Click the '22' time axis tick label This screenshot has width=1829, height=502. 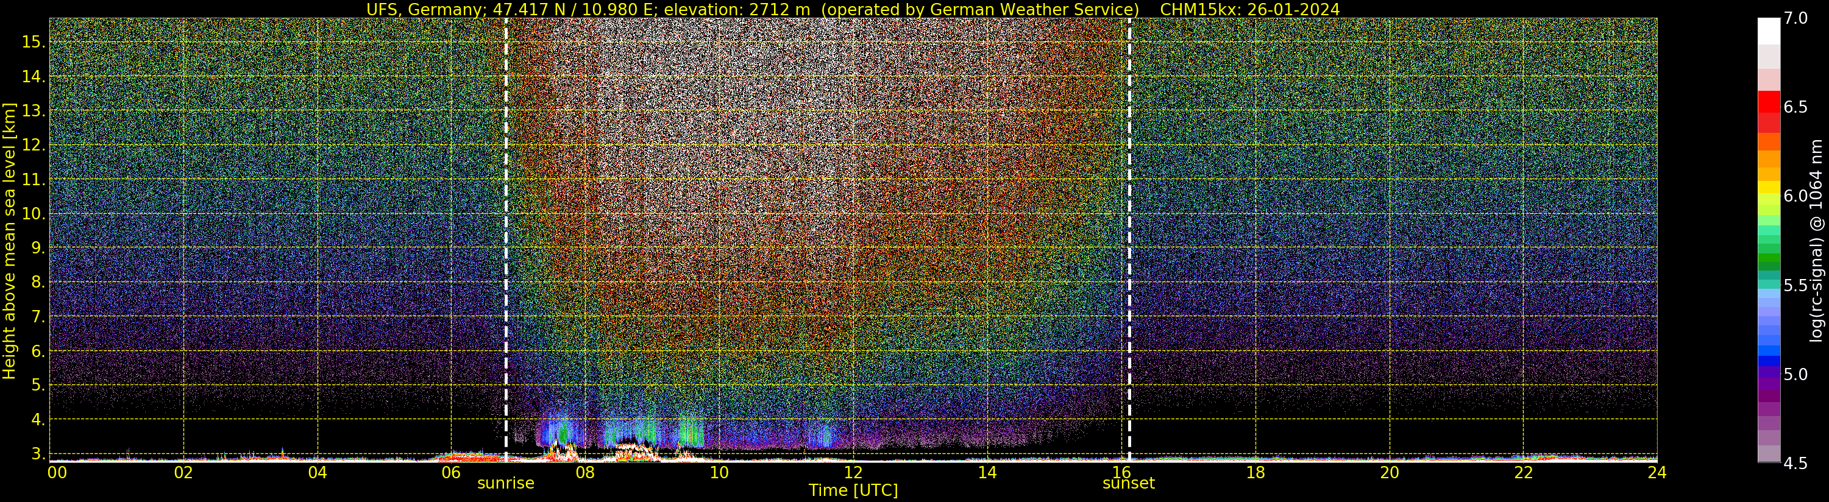pyautogui.click(x=1523, y=472)
